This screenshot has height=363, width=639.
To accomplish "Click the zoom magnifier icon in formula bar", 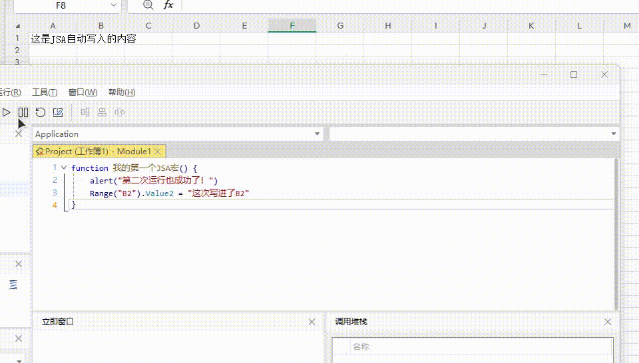I will pyautogui.click(x=148, y=5).
